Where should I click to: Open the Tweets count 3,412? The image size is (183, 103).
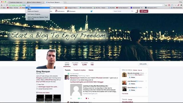pyautogui.click(x=67, y=64)
